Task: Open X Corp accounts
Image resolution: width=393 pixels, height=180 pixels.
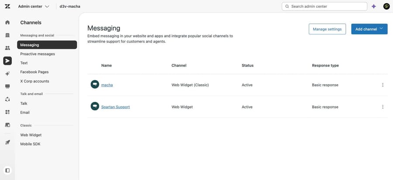Action: (x=34, y=81)
